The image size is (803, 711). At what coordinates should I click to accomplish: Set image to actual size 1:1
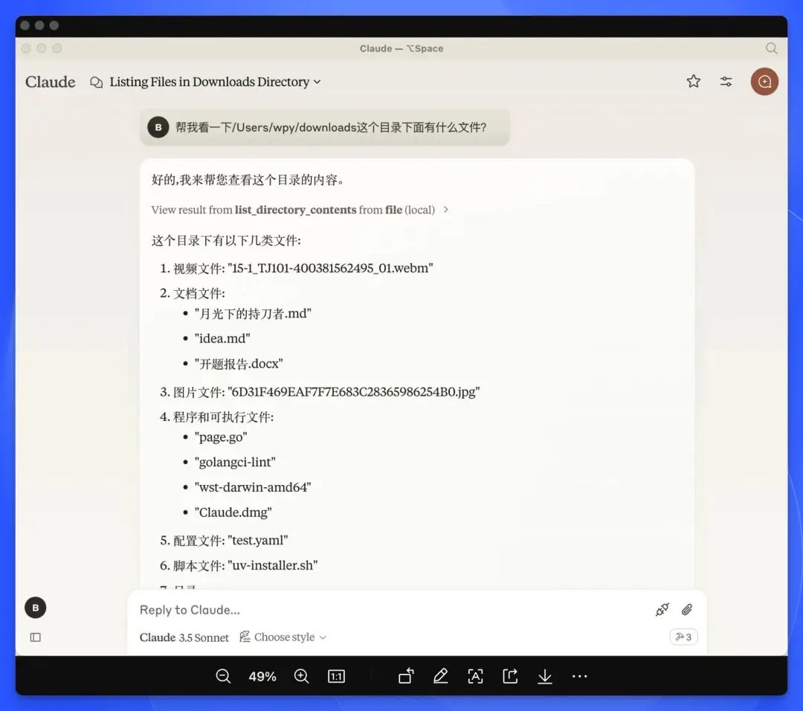pyautogui.click(x=336, y=676)
